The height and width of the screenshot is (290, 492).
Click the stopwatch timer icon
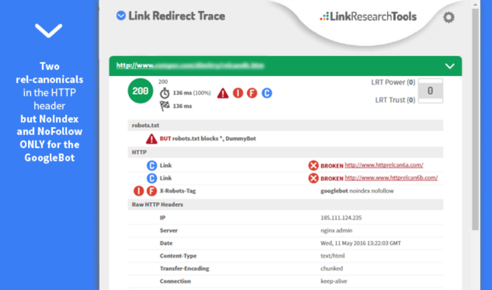click(x=164, y=93)
